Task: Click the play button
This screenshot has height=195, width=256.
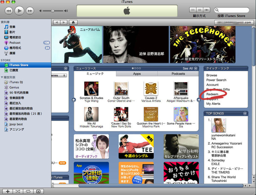Action: click(19, 11)
